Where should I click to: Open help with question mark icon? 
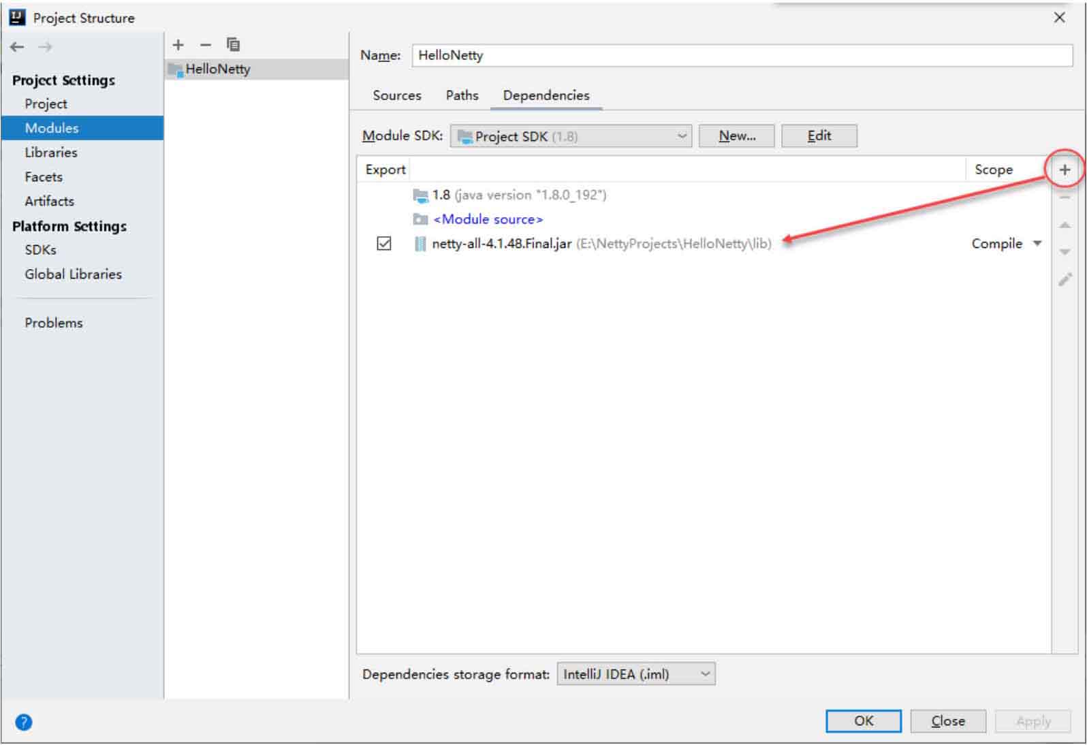pos(23,722)
